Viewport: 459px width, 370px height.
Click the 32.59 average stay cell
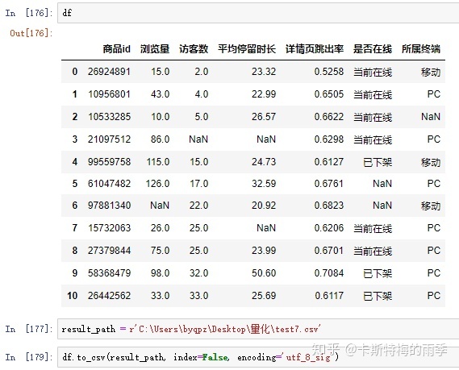pyautogui.click(x=264, y=184)
